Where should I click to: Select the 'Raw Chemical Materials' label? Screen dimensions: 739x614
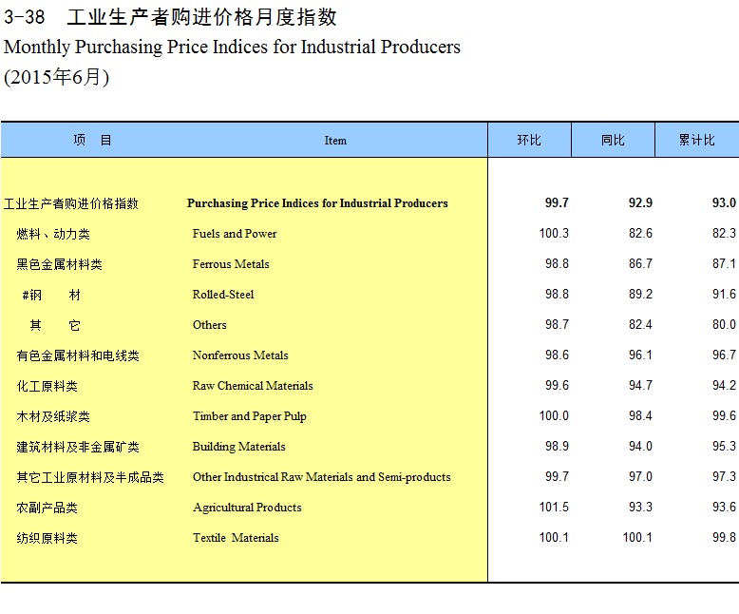pyautogui.click(x=253, y=386)
